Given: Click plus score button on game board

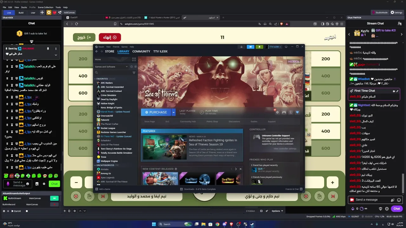Looking at the screenshot, I should [332, 182].
